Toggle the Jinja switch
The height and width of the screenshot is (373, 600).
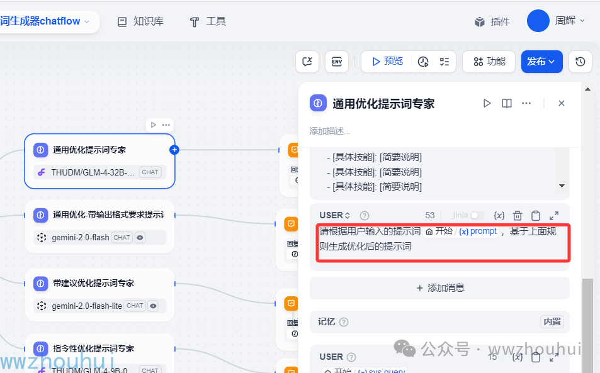point(477,216)
